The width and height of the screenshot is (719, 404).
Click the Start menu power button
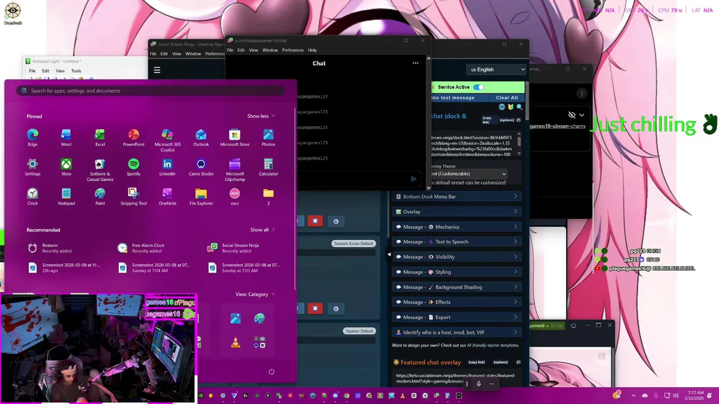click(271, 371)
